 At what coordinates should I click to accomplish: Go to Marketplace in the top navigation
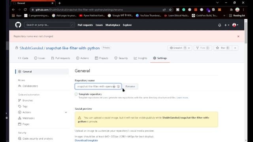tap(113, 25)
